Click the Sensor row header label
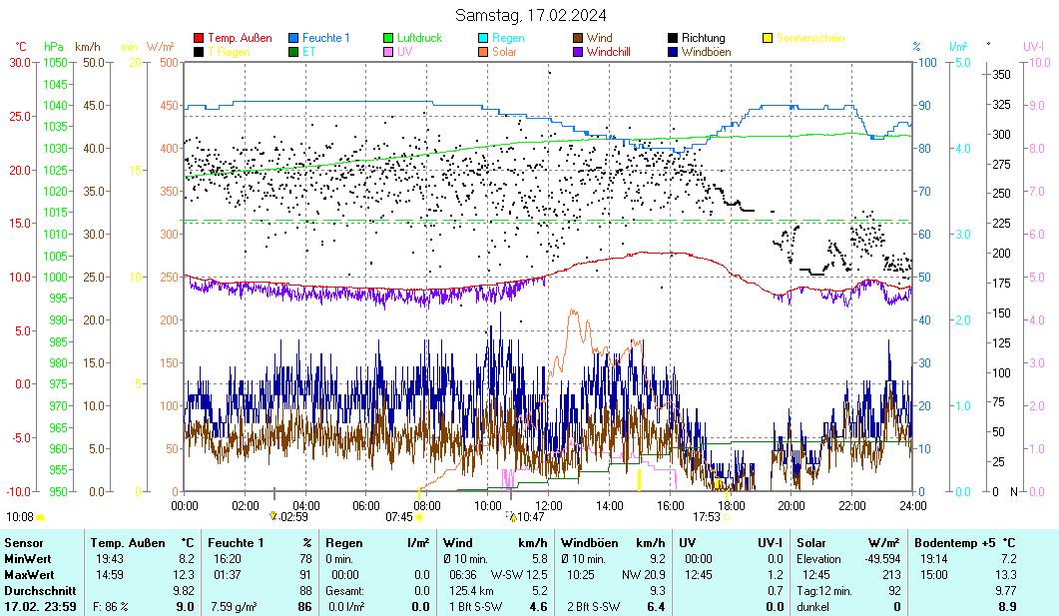The image size is (1059, 616). click(24, 541)
